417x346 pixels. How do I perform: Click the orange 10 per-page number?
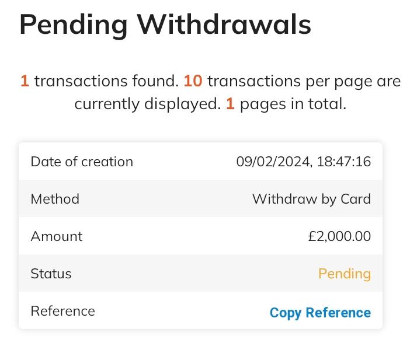193,81
